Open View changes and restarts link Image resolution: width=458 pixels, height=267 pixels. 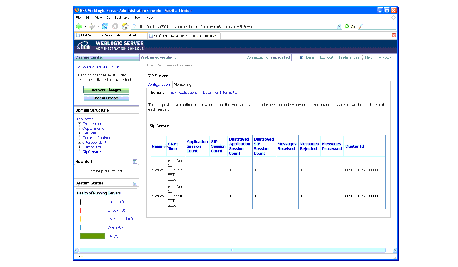click(100, 67)
